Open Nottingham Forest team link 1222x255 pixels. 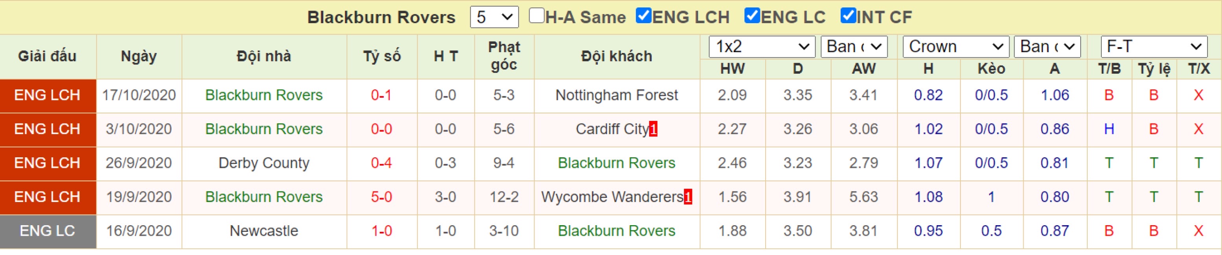(x=616, y=95)
